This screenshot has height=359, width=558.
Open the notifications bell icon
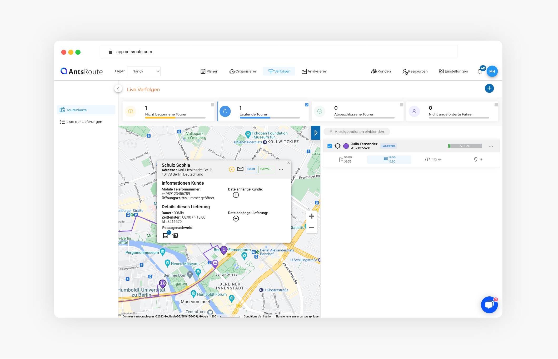click(x=480, y=71)
